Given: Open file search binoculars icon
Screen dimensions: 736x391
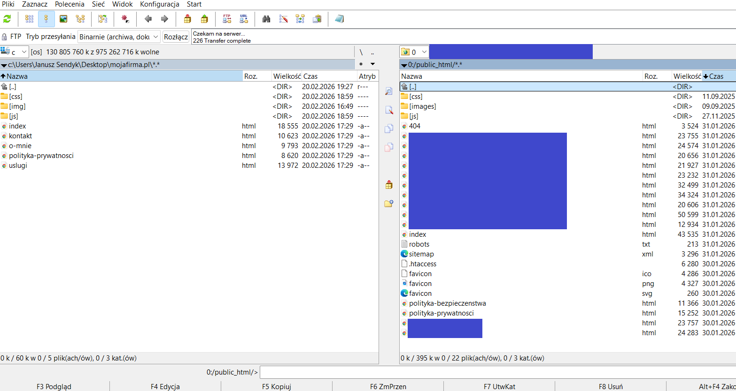Looking at the screenshot, I should tap(266, 19).
